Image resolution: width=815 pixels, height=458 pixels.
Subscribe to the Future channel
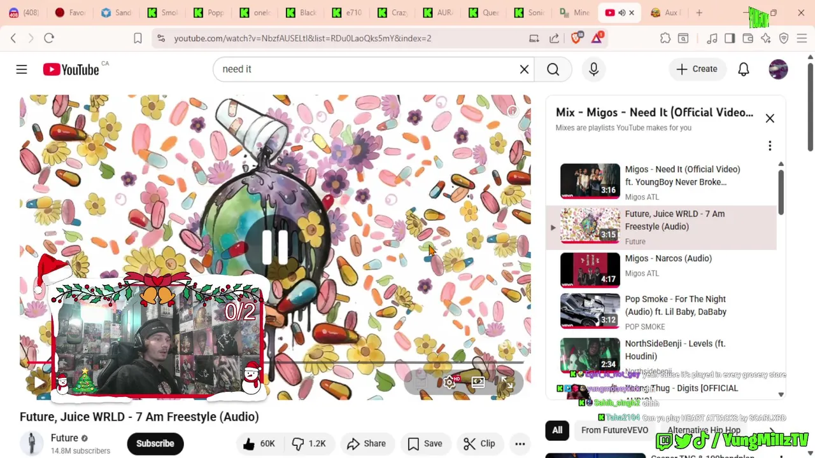click(x=155, y=443)
